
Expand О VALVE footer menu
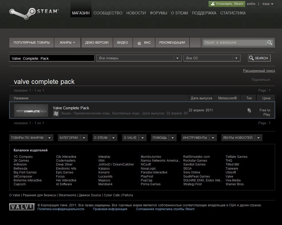click(134, 138)
